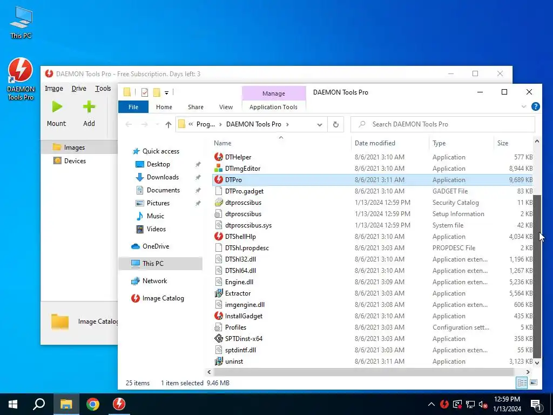The height and width of the screenshot is (415, 553).
Task: Expand the address bar history dropdown
Action: pos(320,125)
